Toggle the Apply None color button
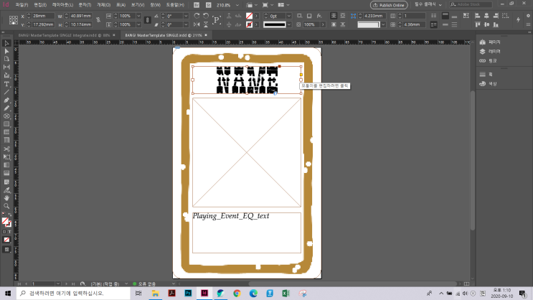533x300 pixels. 6,240
